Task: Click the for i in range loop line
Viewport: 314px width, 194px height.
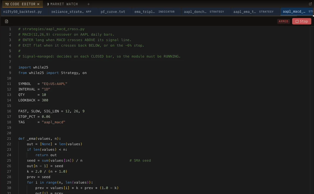Action: (60, 182)
